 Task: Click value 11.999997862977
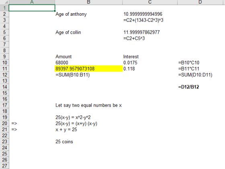point(141,32)
